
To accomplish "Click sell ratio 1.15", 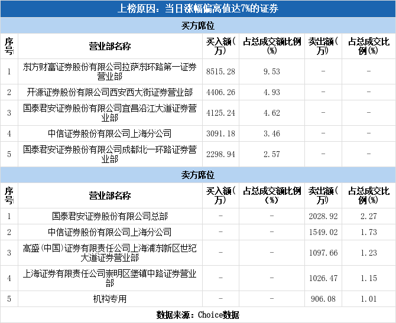I will tap(369, 279).
